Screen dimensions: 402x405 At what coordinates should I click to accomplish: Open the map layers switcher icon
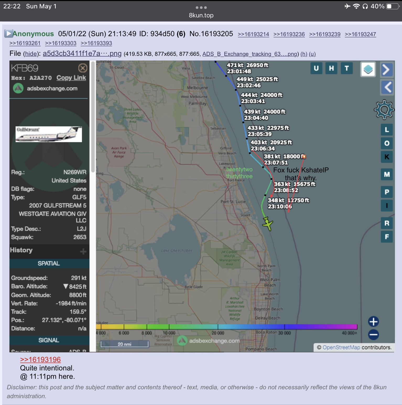point(368,69)
